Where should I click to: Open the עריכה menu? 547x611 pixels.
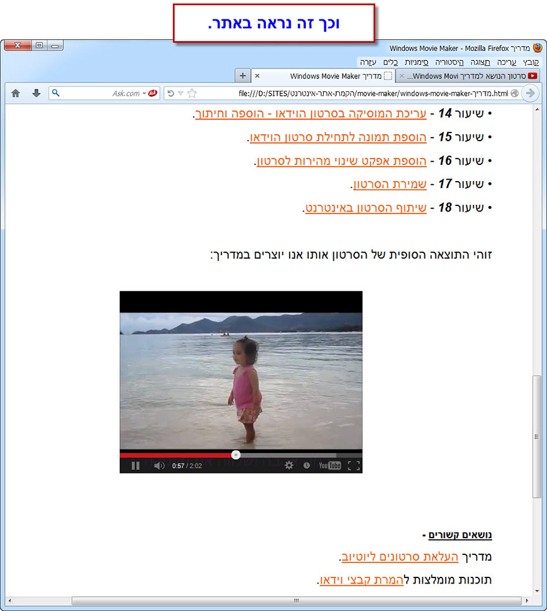[507, 62]
